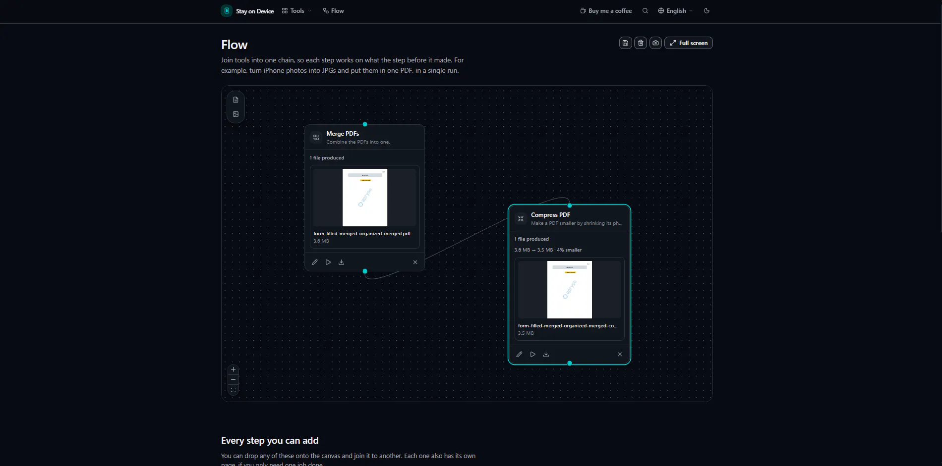This screenshot has height=466, width=942.
Task: Expand the English language selector
Action: (675, 11)
